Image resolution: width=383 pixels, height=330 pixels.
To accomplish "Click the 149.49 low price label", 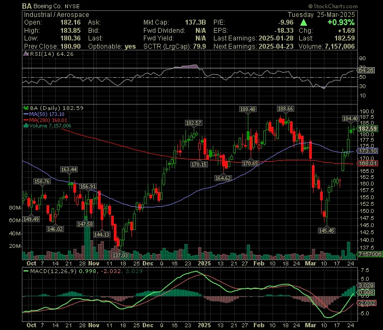I will (31, 219).
